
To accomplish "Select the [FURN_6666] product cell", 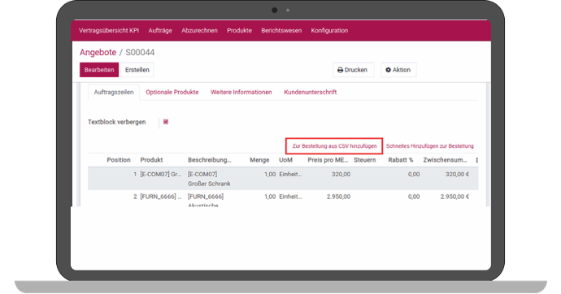I will [x=161, y=197].
